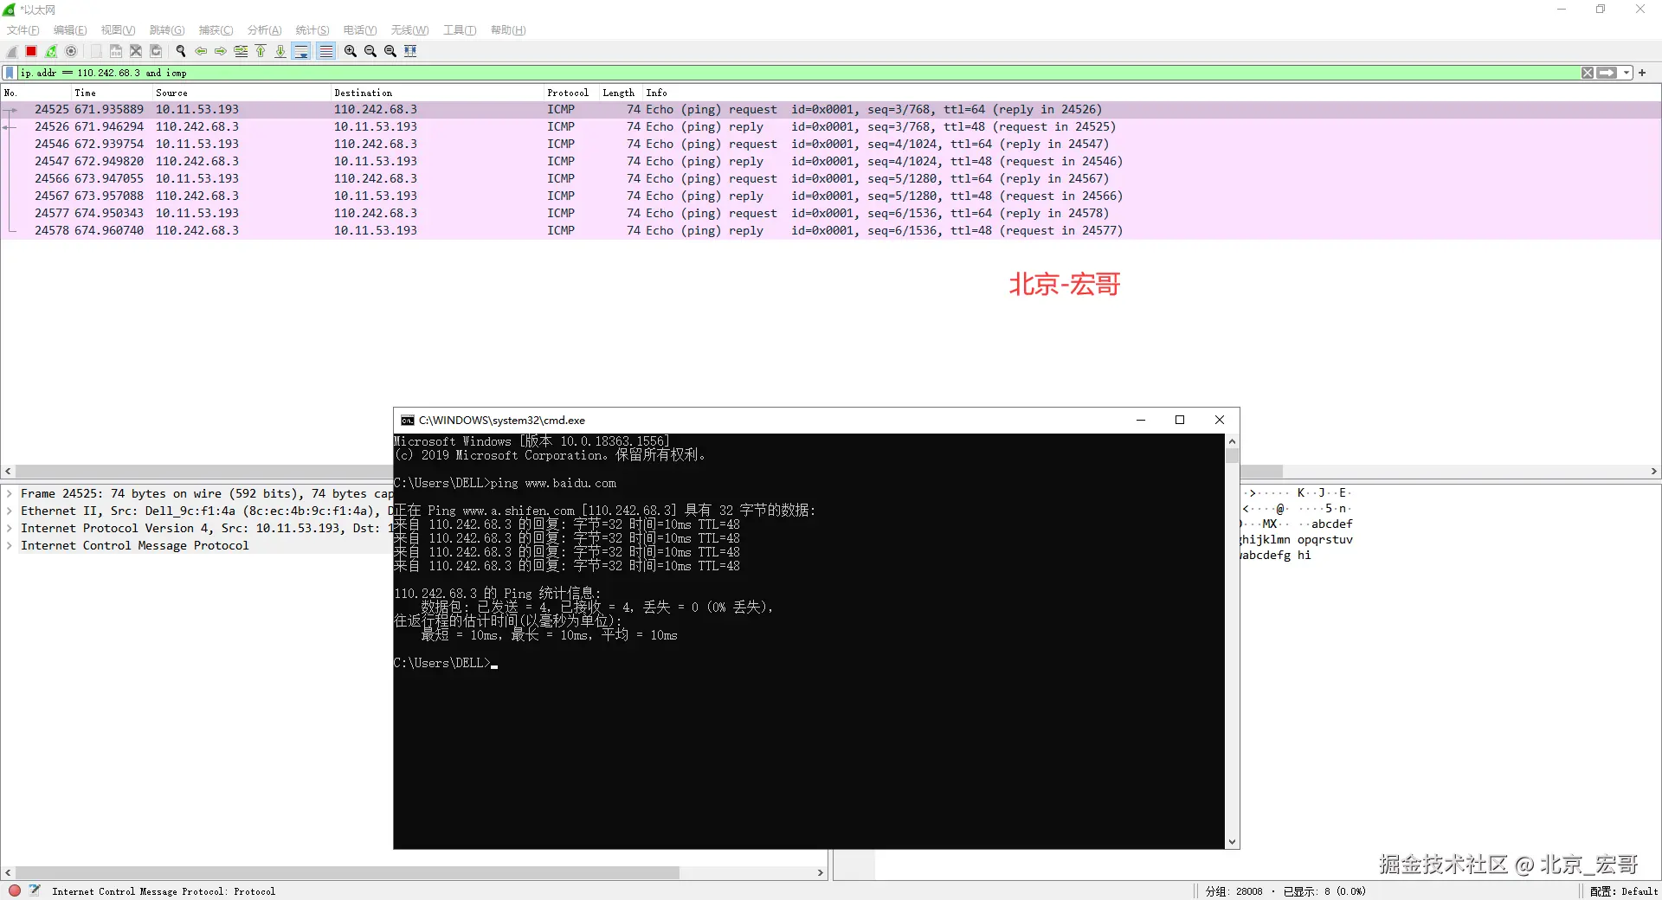The width and height of the screenshot is (1662, 900).
Task: Open the find packet magnifier icon
Action: point(181,51)
